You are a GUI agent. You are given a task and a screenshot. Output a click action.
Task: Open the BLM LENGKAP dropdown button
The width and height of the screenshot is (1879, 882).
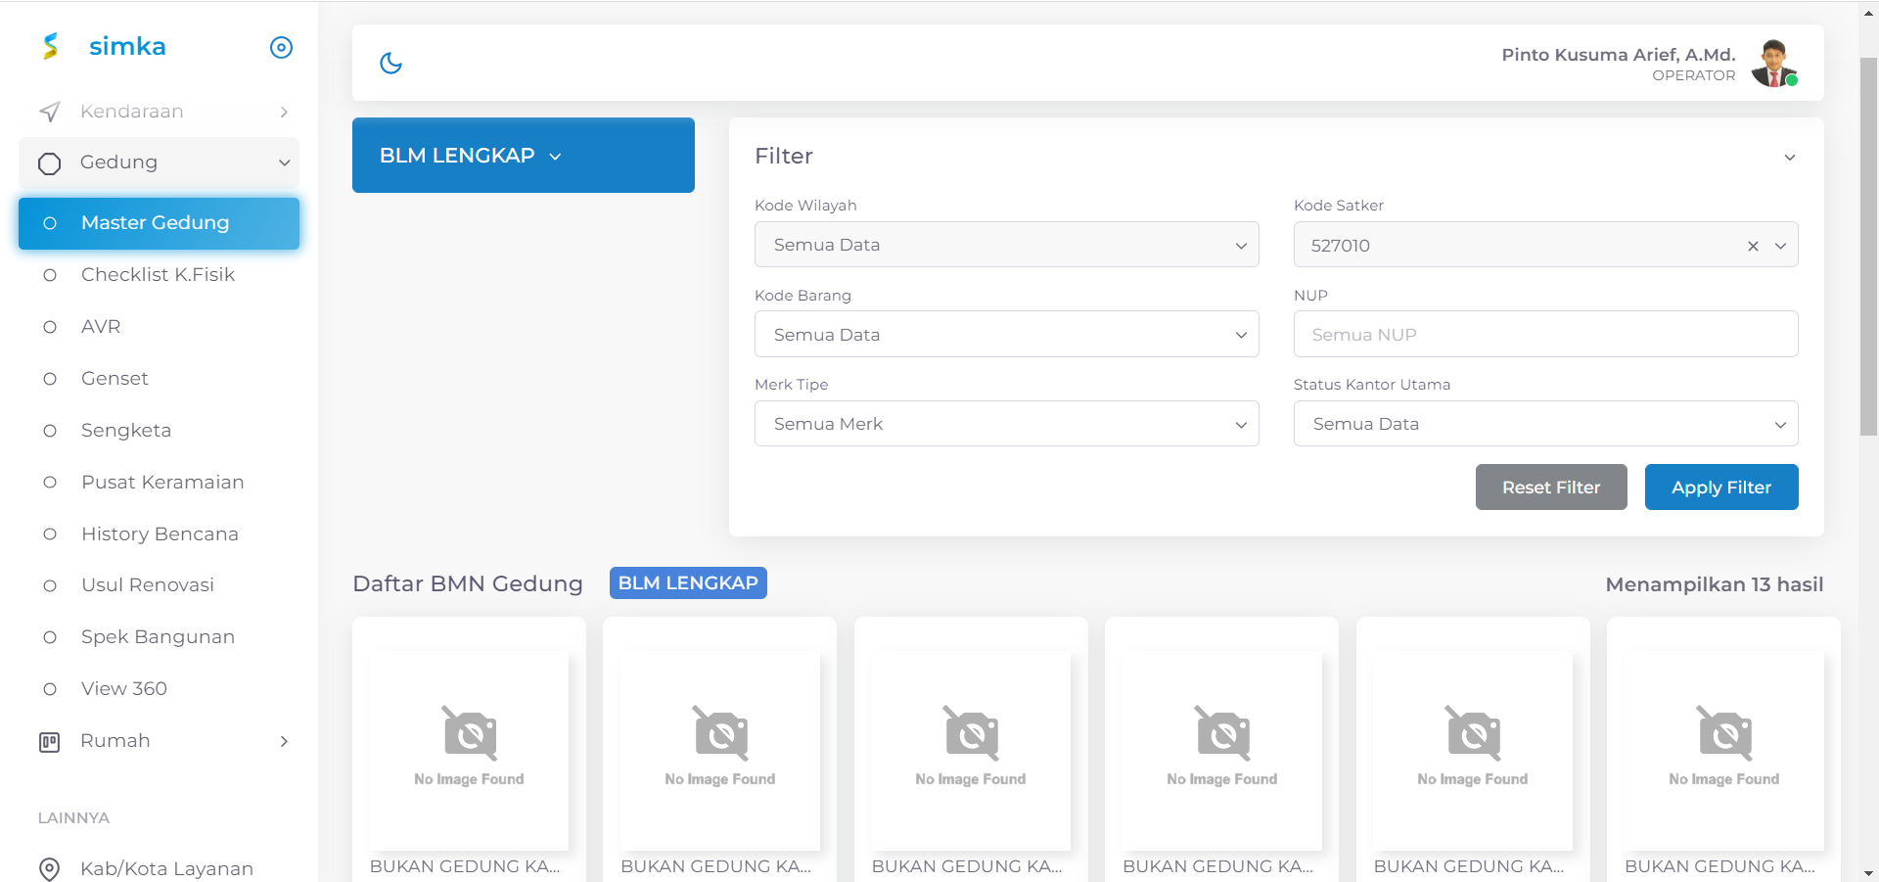[524, 156]
